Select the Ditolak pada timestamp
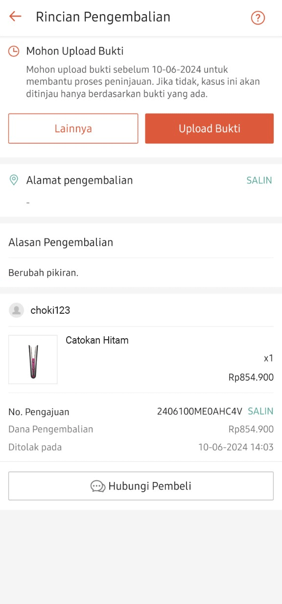 [x=235, y=447]
